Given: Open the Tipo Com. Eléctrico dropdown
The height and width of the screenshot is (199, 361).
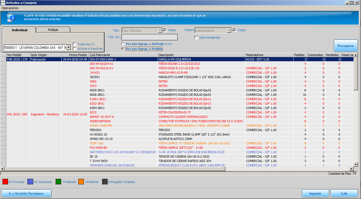Looking at the screenshot, I should (160, 30).
